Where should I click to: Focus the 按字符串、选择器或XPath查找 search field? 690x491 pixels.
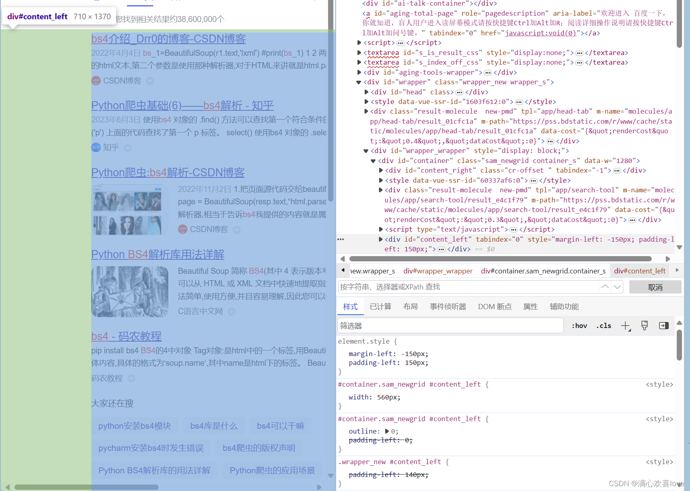pos(469,287)
